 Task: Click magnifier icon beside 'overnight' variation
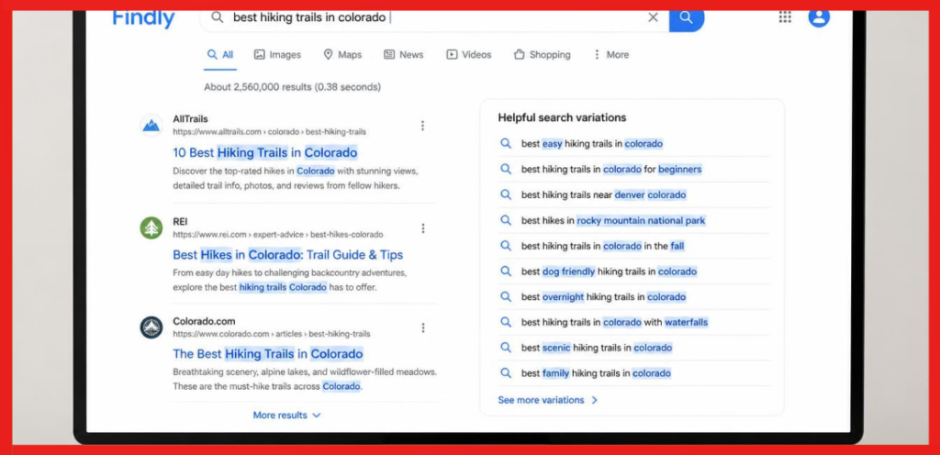coord(506,297)
